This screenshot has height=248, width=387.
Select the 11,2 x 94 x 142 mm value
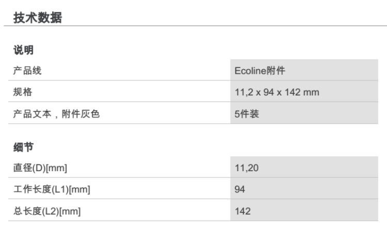point(277,93)
